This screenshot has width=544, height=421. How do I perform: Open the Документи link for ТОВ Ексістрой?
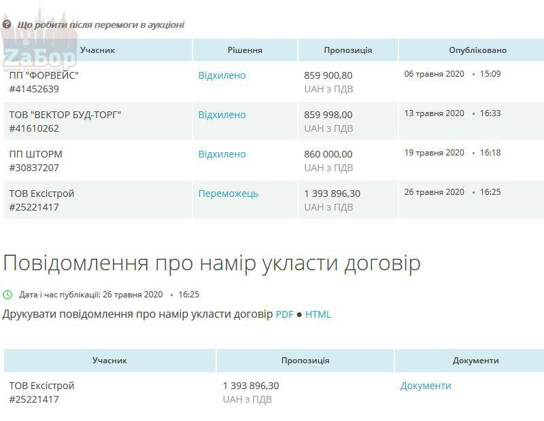(x=425, y=386)
